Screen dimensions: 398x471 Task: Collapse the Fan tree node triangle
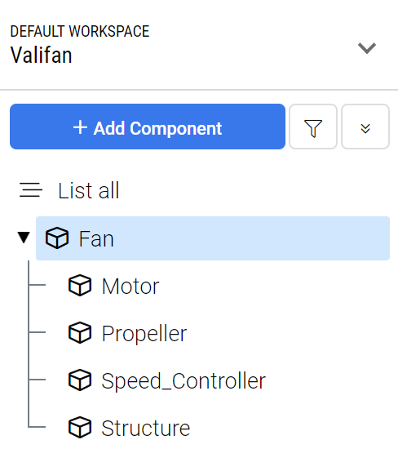24,238
